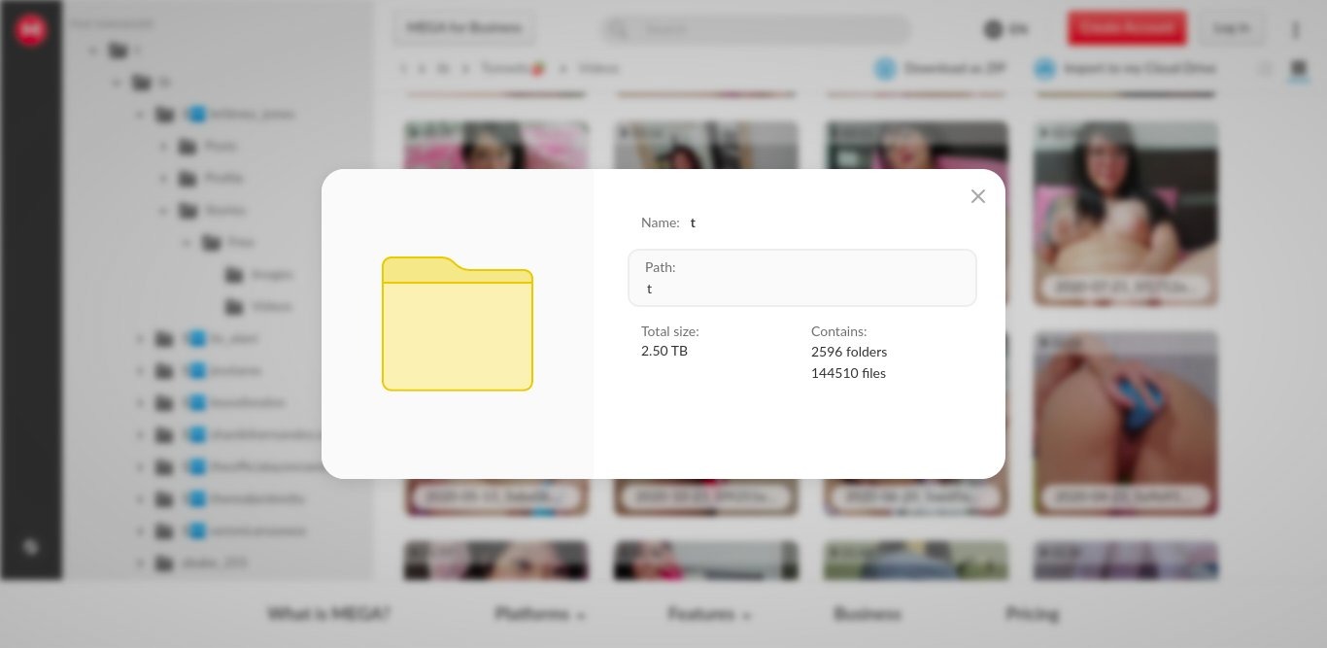Open the Pricing footer link
The height and width of the screenshot is (648, 1327).
pos(1032,614)
